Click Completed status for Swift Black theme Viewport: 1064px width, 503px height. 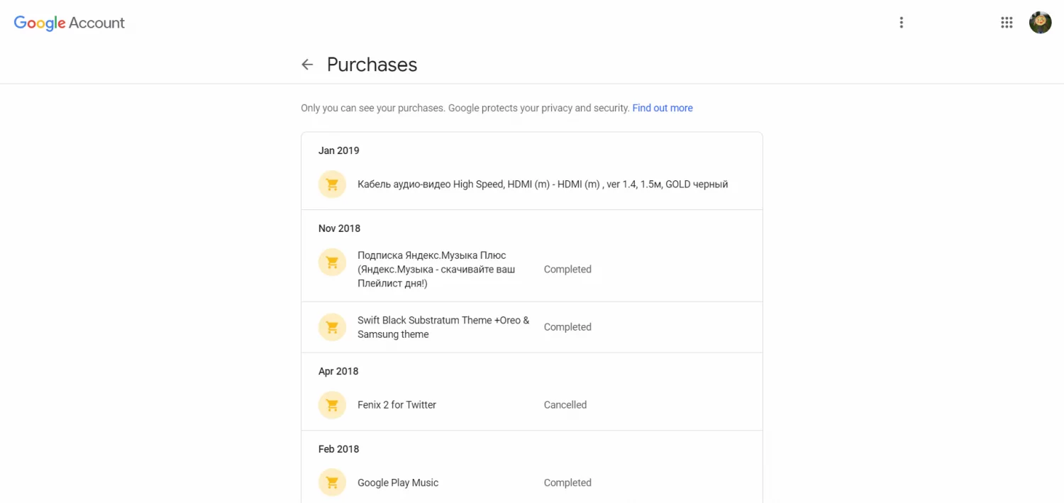point(567,327)
